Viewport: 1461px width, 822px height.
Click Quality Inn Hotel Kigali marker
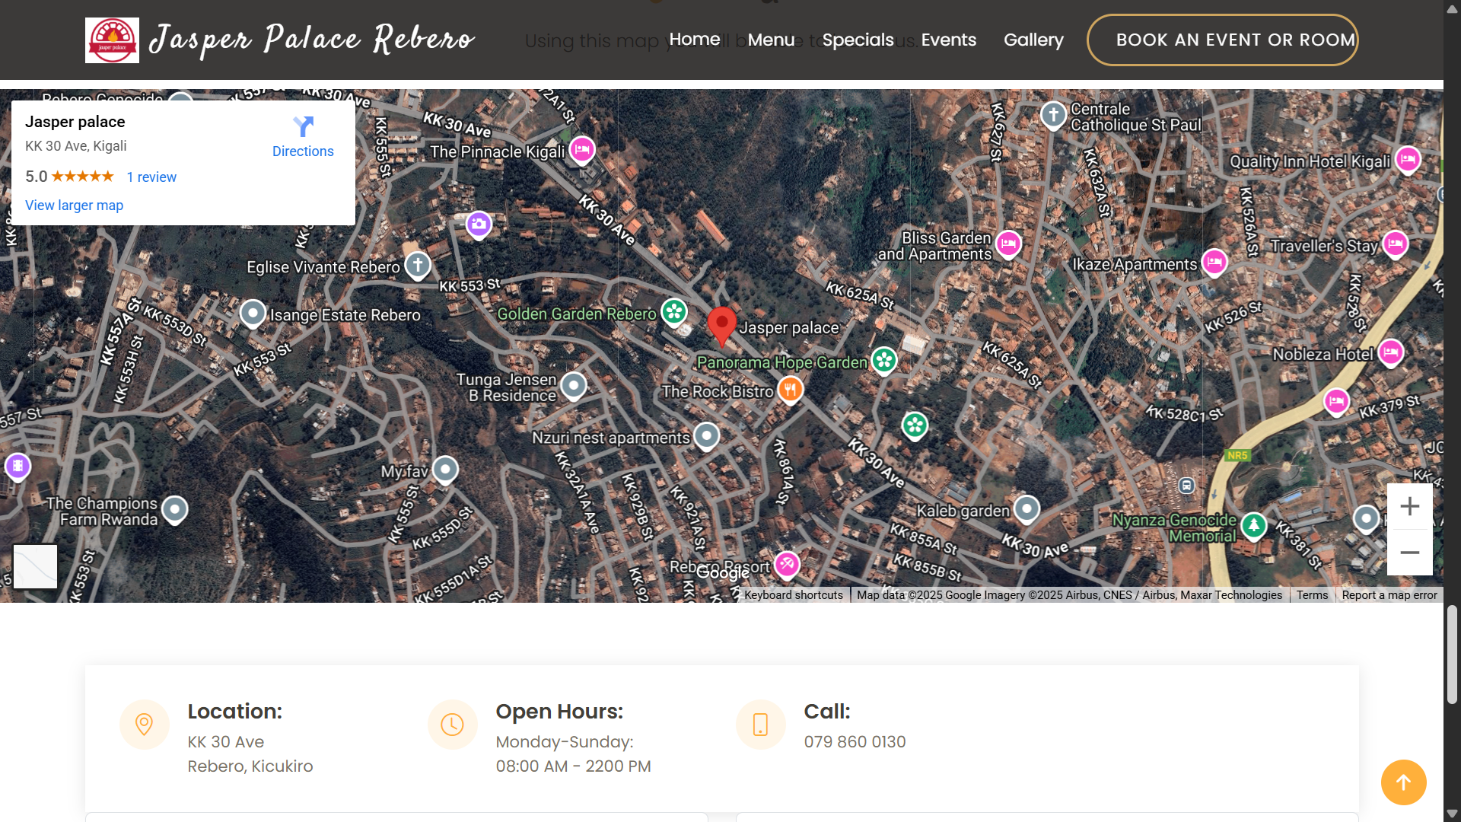[x=1408, y=160]
